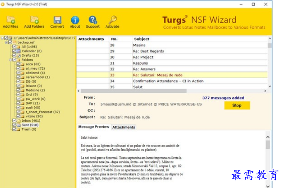Click the acca folder icon
This screenshot has height=188, width=282.
click(x=23, y=64)
